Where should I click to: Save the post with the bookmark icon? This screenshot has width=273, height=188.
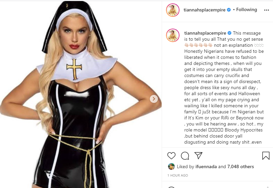tap(266, 155)
